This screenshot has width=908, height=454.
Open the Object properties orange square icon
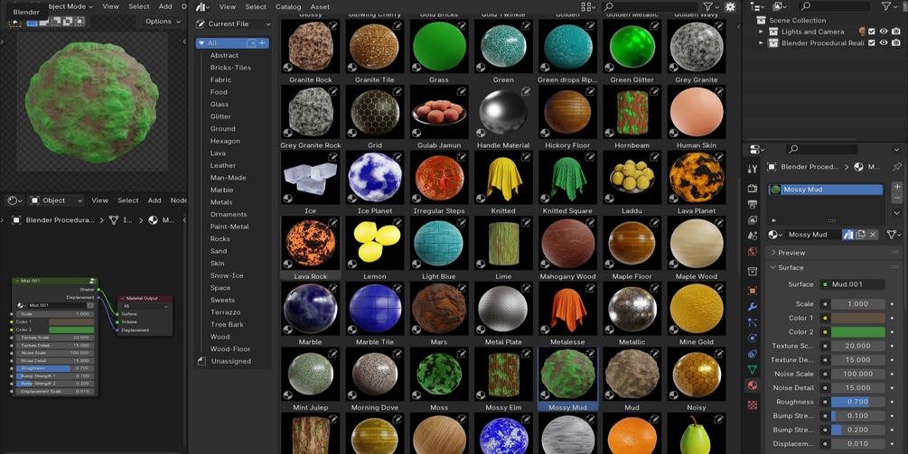coord(753,291)
